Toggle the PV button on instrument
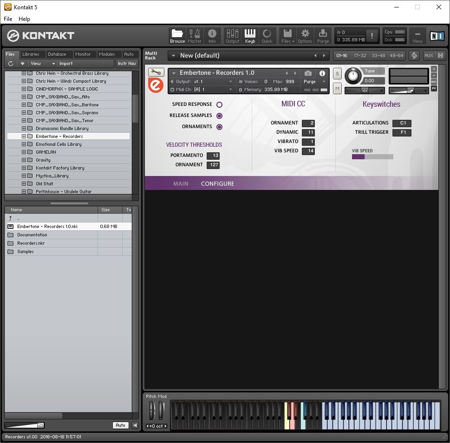The image size is (450, 443). pyautogui.click(x=434, y=88)
